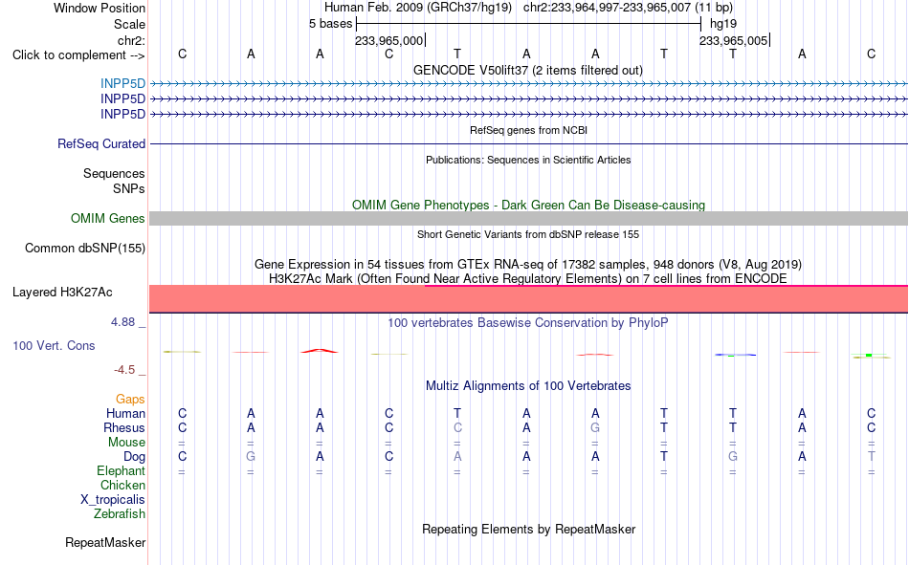The image size is (909, 565).
Task: Click the Basewise Conservation by PhyloP title
Action: (527, 323)
